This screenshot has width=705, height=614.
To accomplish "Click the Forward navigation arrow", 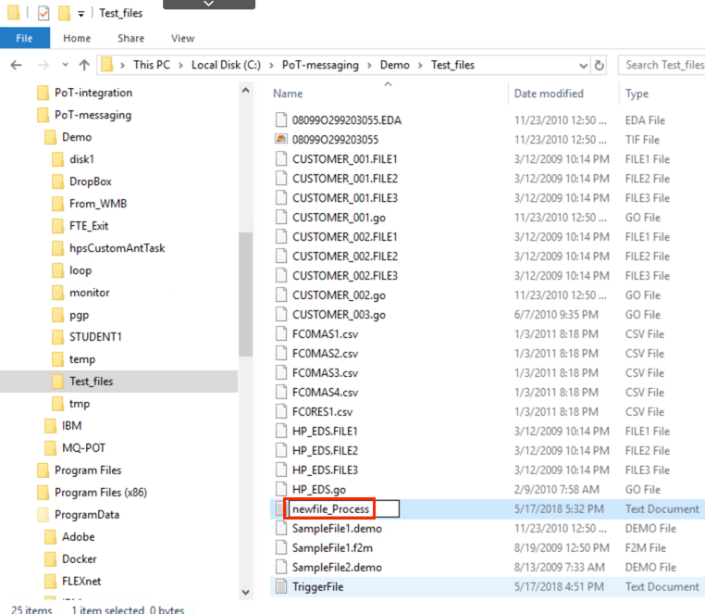I will [x=43, y=65].
